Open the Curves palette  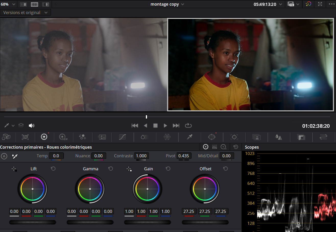[x=123, y=137]
